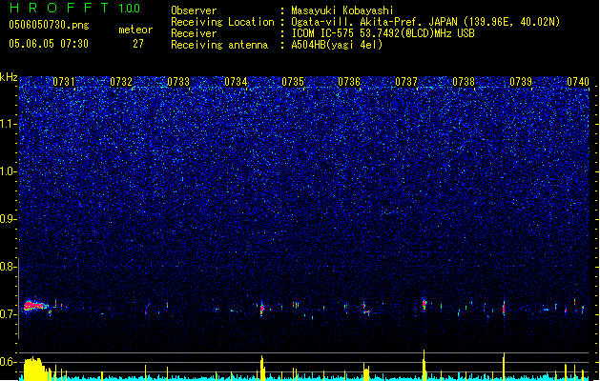Screen dimensions: 600x381
Task: Click the 'Observer' field label
Action: (194, 10)
